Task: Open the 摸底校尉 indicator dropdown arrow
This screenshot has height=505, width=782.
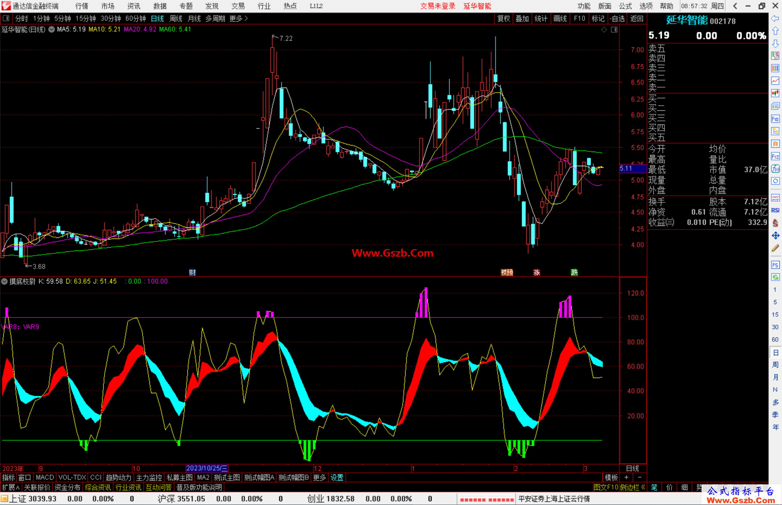Action: [4, 281]
